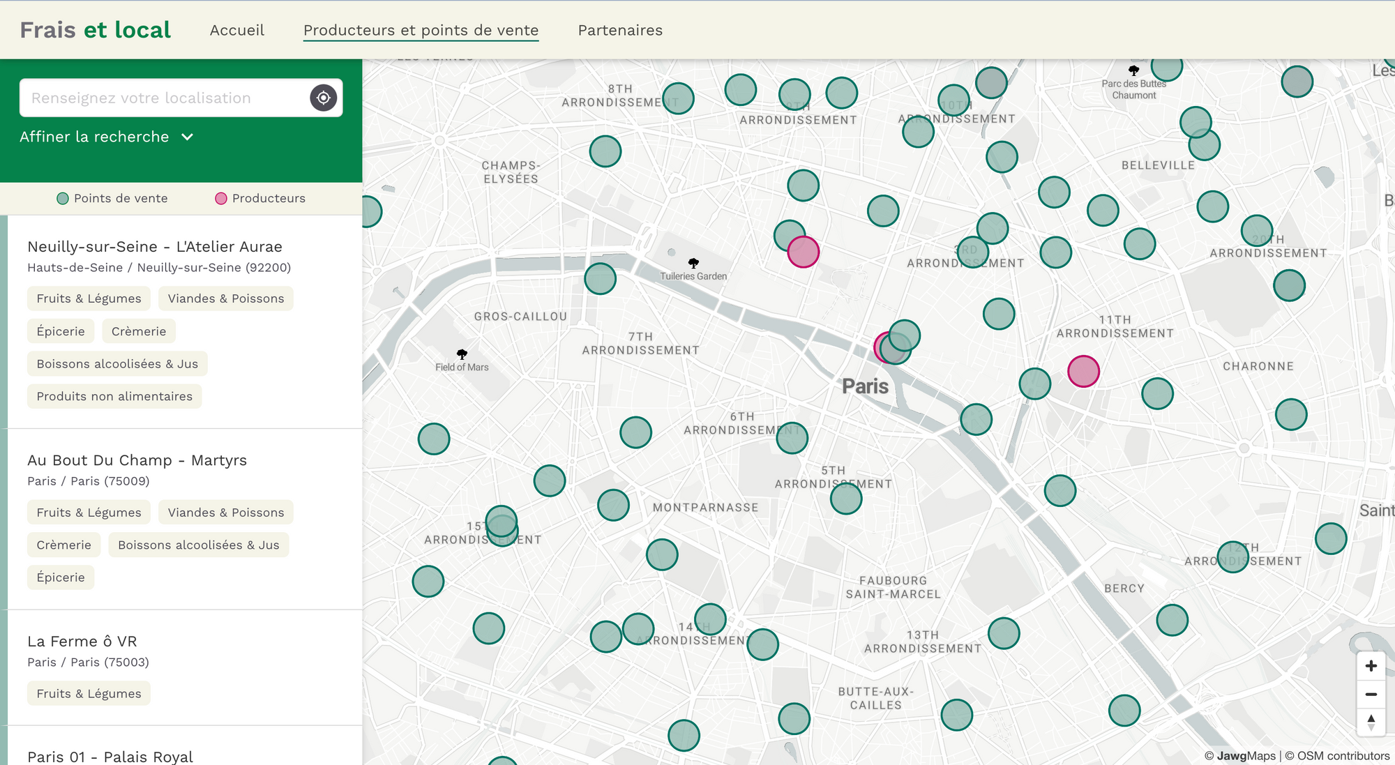
Task: Click the geolocation target icon
Action: pos(323,98)
